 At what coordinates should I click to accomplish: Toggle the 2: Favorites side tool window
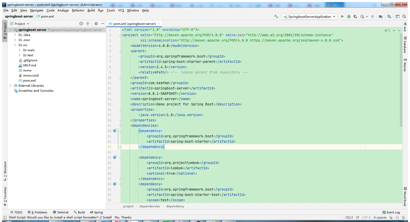click(x=5, y=197)
